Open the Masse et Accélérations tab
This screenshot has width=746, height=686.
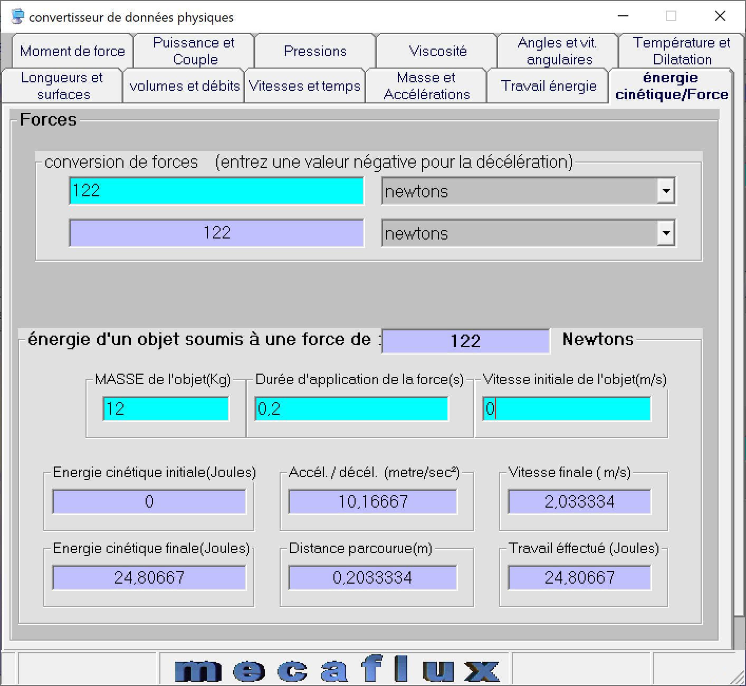425,85
